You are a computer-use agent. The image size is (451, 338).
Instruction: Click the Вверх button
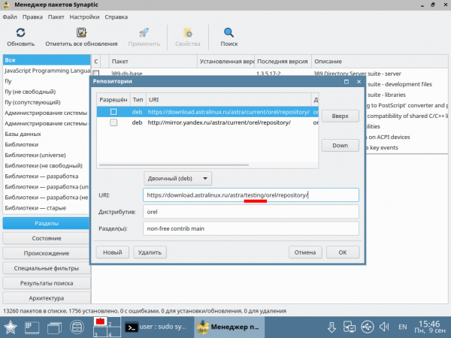click(x=340, y=116)
